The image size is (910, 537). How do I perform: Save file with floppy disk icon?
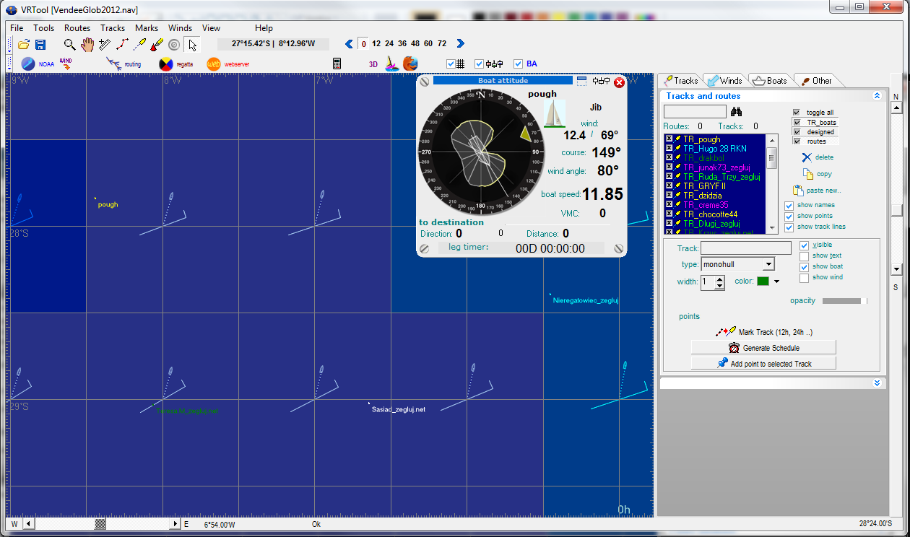click(40, 45)
